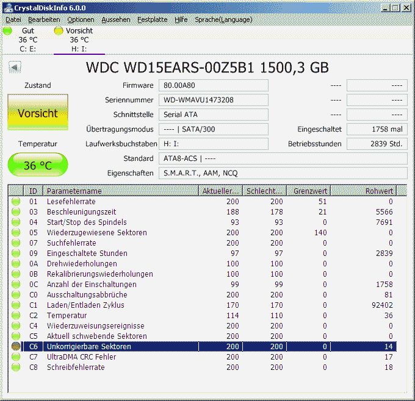The height and width of the screenshot is (401, 415).
Task: Click raw value 92402 in Laden/Entladen row
Action: tap(382, 305)
